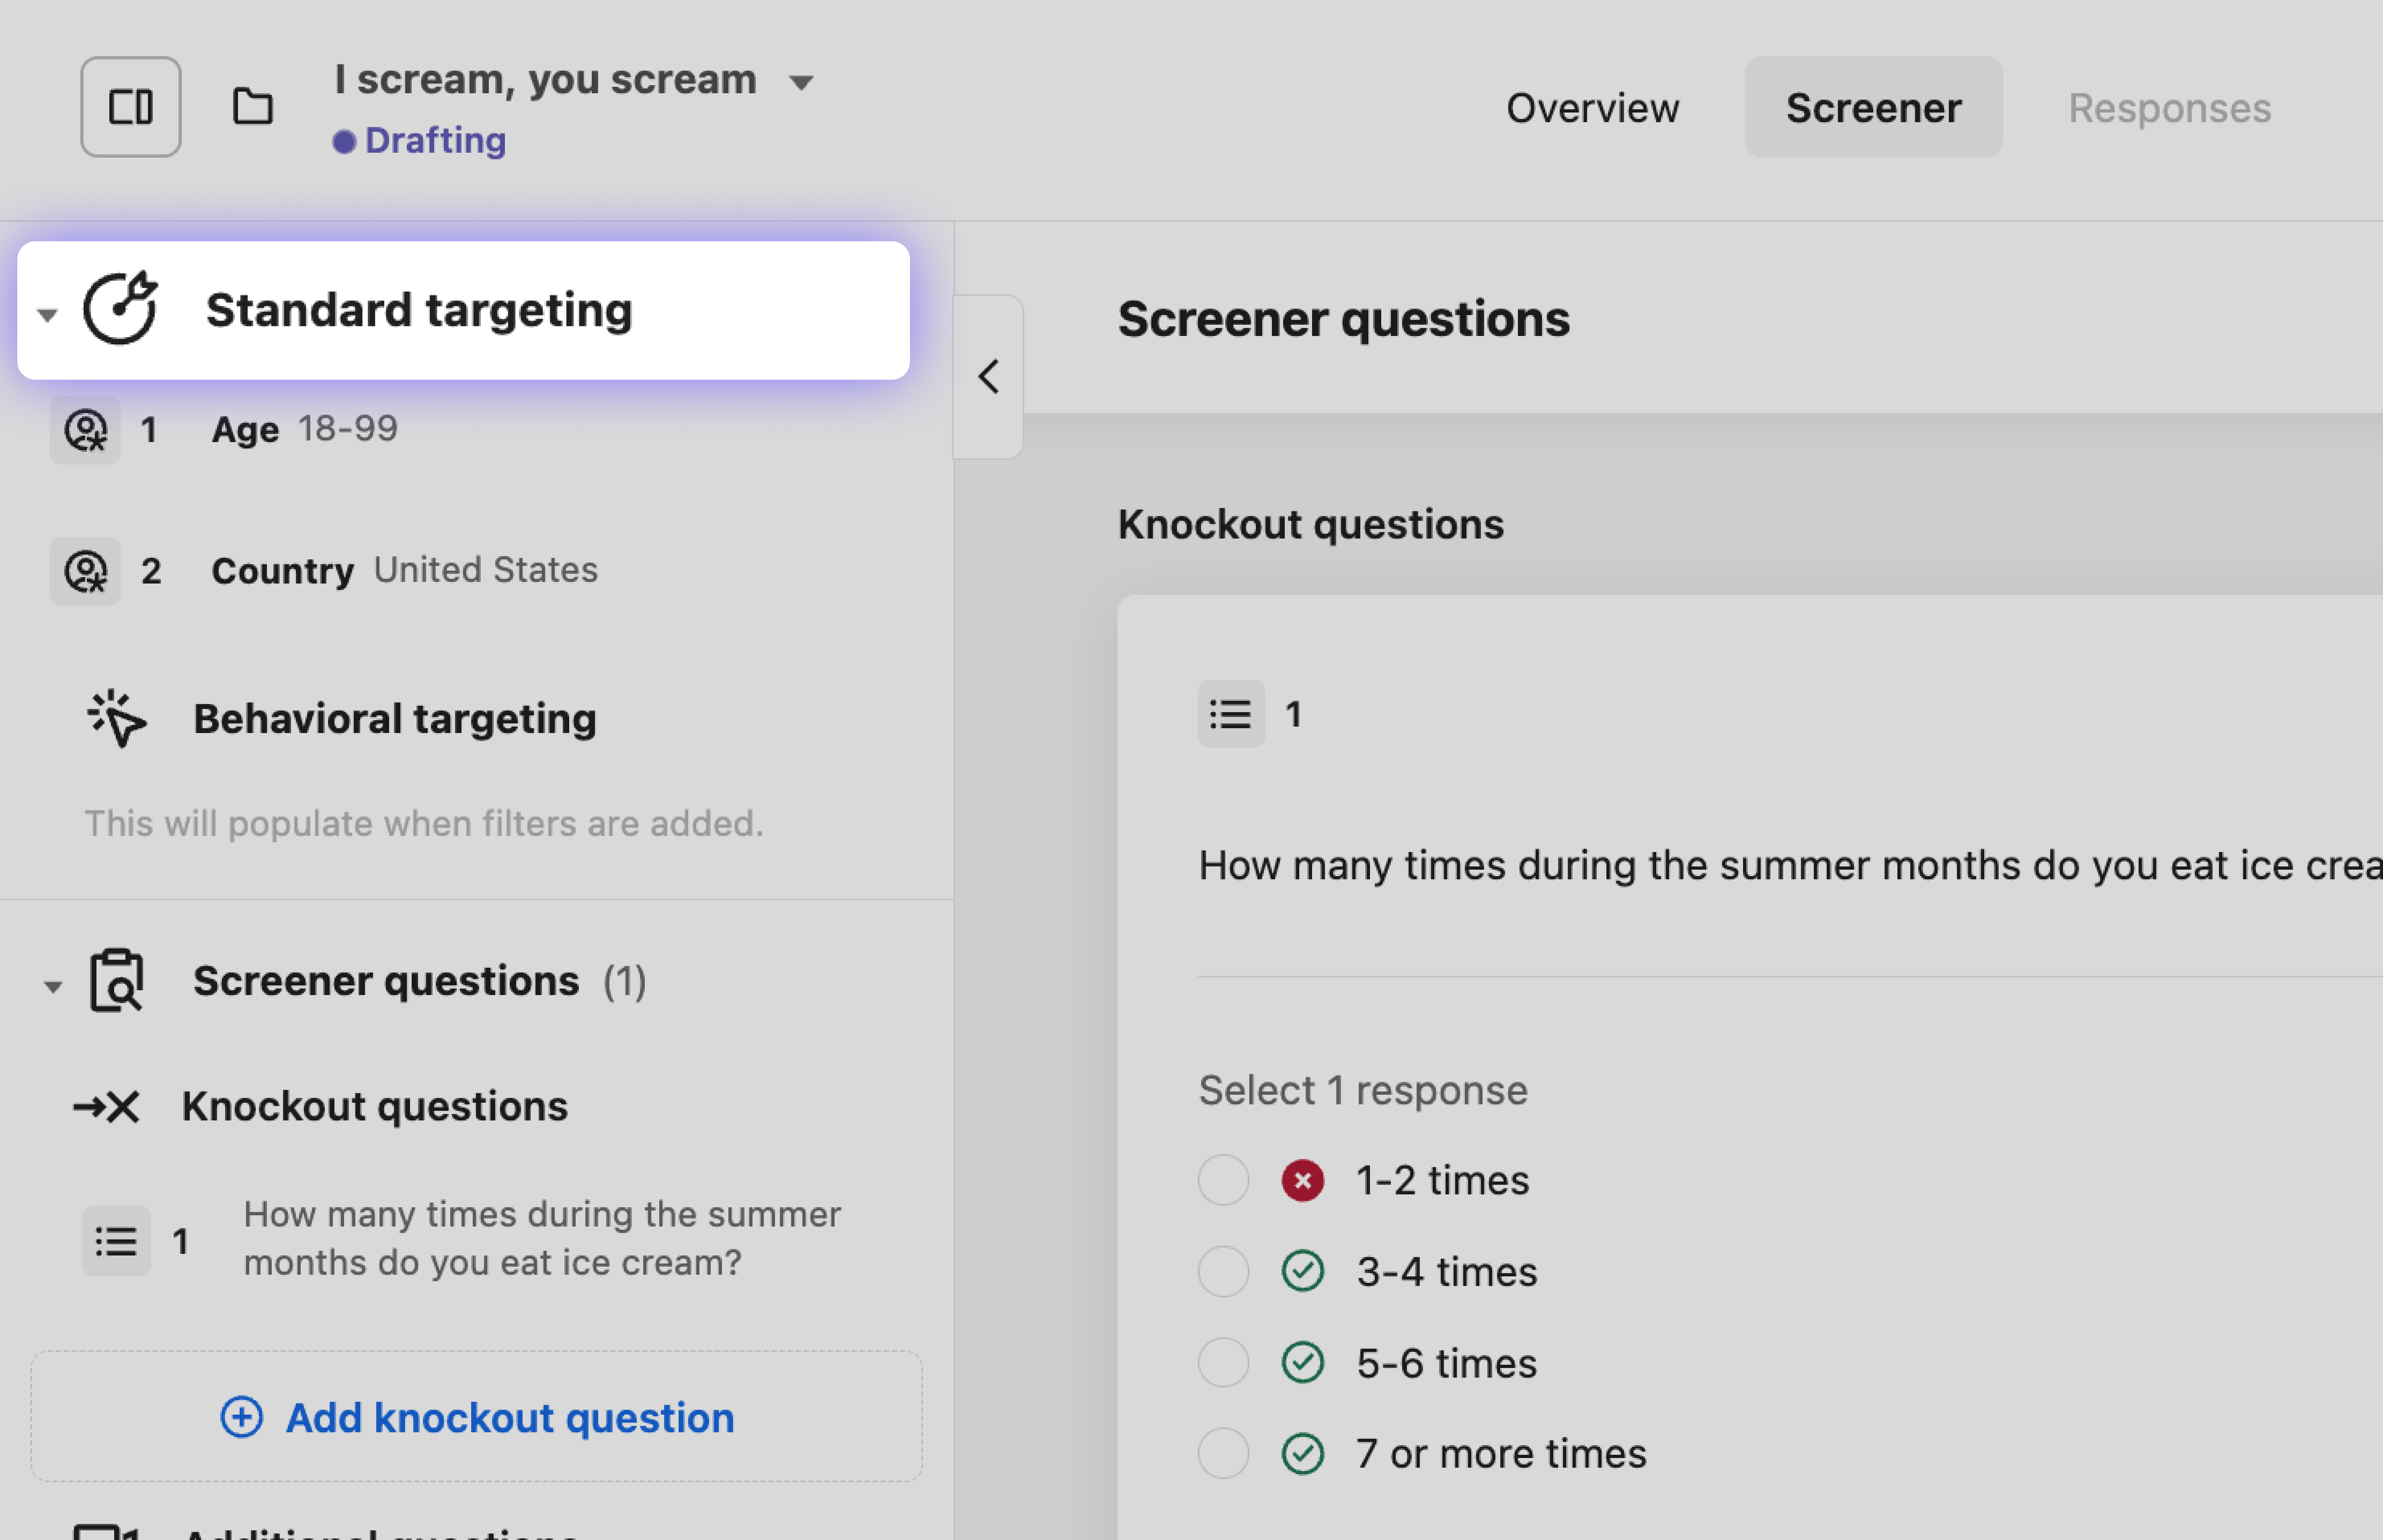Click the folder icon in header
This screenshot has width=2383, height=1540.
click(252, 106)
